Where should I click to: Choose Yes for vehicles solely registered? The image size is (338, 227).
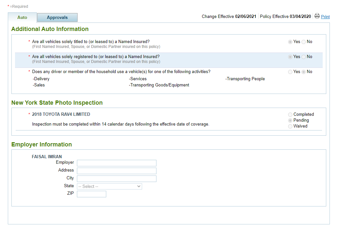point(290,57)
